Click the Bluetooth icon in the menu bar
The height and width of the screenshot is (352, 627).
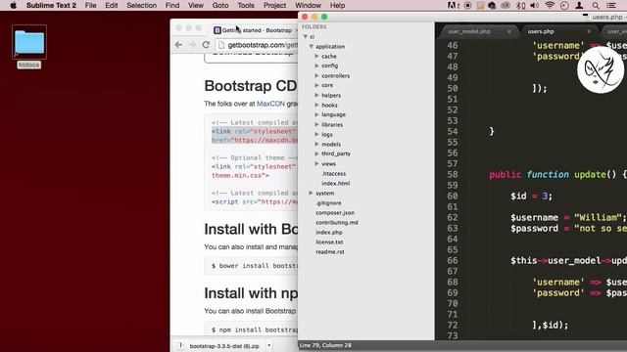(x=520, y=6)
